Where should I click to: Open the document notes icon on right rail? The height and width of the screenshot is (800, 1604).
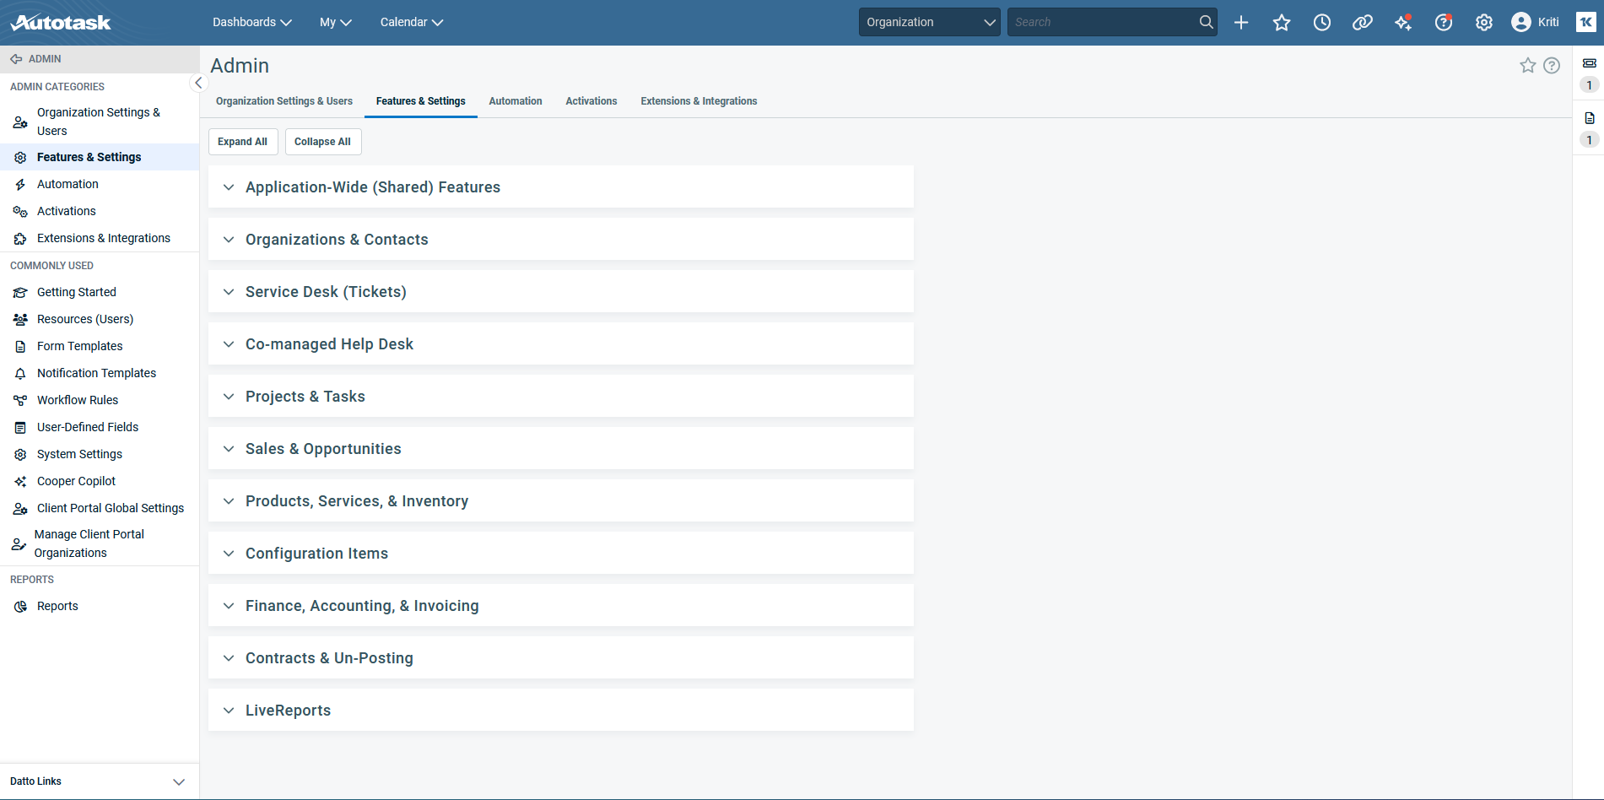point(1590,118)
